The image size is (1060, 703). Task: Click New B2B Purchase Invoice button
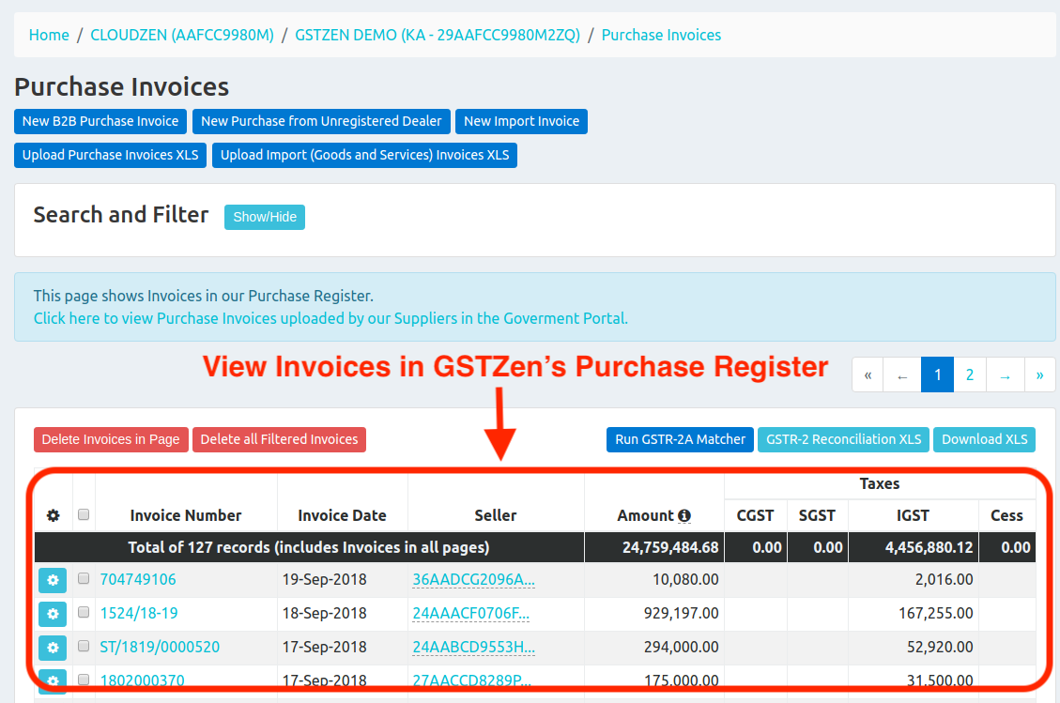100,122
